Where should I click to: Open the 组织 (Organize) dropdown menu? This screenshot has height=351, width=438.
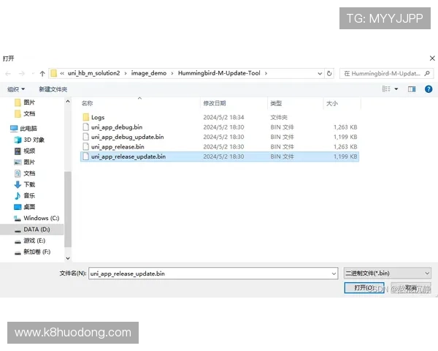point(15,89)
